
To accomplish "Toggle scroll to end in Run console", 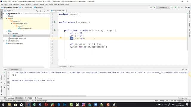I will [8, 82].
